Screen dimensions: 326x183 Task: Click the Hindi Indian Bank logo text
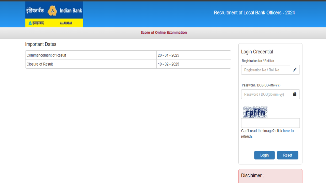pos(35,11)
